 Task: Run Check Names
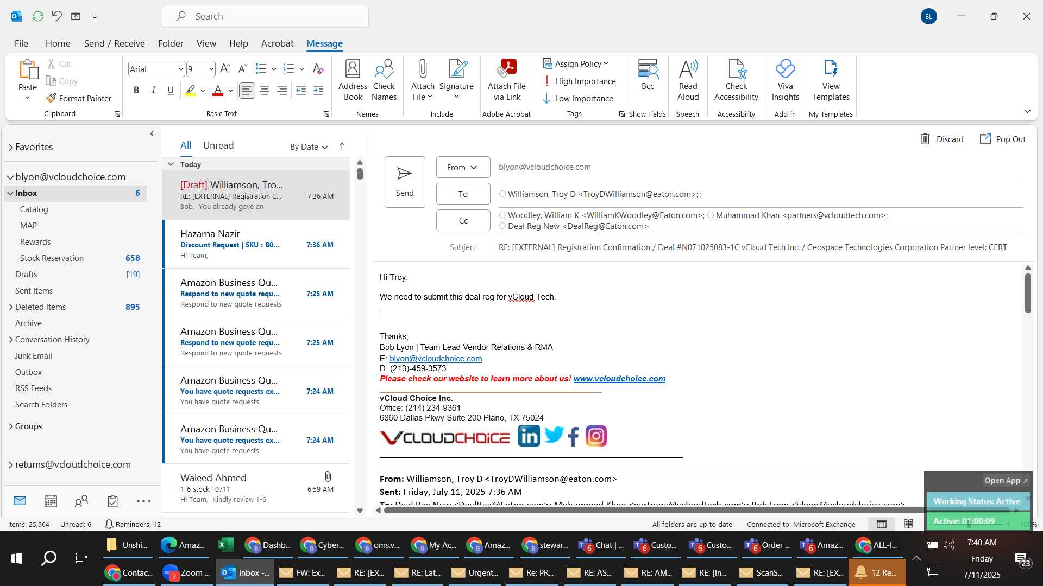pyautogui.click(x=384, y=80)
